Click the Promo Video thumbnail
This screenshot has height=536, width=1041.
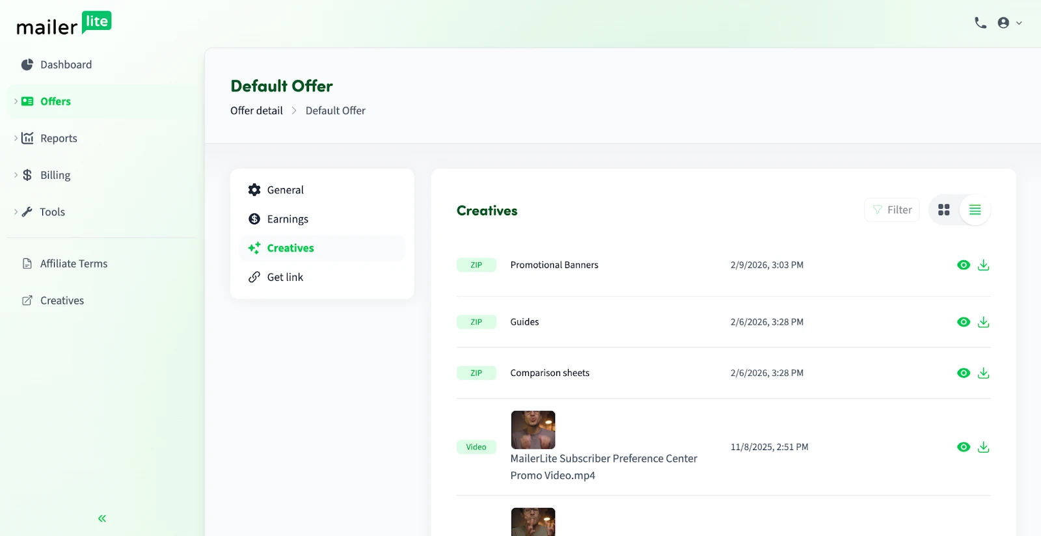[533, 430]
